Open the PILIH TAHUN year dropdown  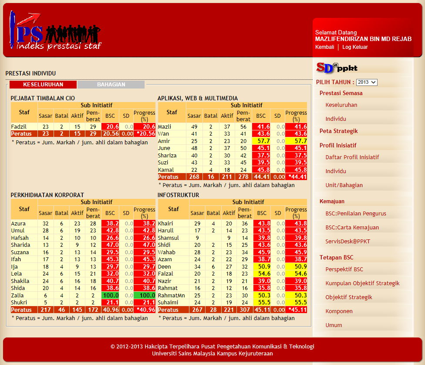[x=366, y=82]
